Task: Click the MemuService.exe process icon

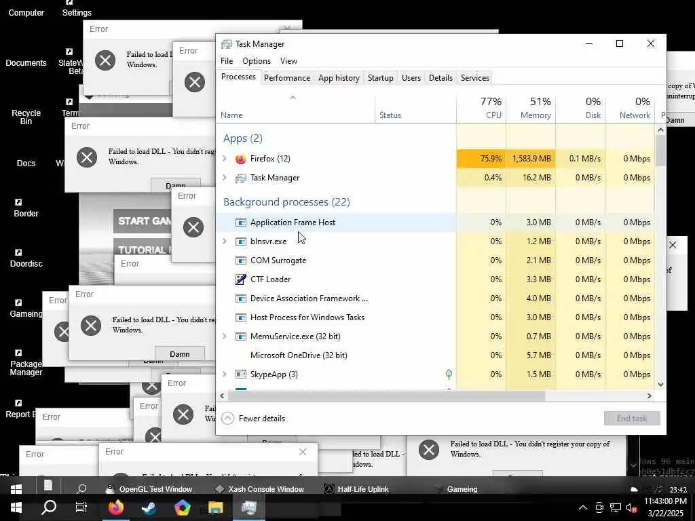Action: coord(241,336)
